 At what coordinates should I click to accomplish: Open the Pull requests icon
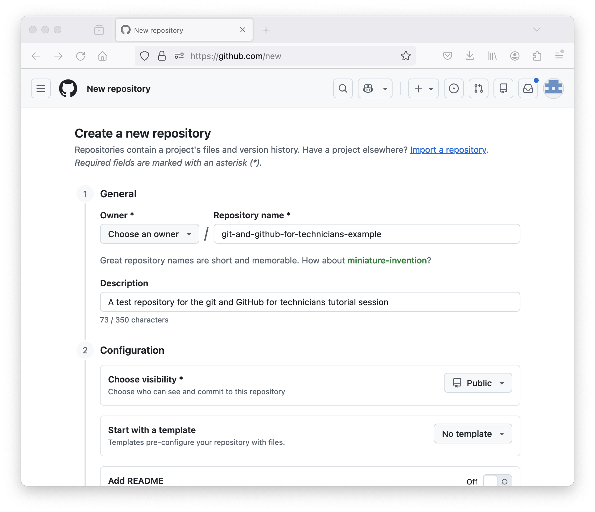coord(478,88)
